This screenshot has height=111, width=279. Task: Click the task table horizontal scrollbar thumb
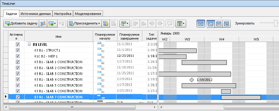[72, 107]
